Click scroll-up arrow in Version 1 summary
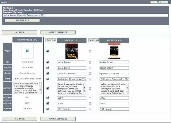The height and width of the screenshot is (123, 171). (84, 87)
